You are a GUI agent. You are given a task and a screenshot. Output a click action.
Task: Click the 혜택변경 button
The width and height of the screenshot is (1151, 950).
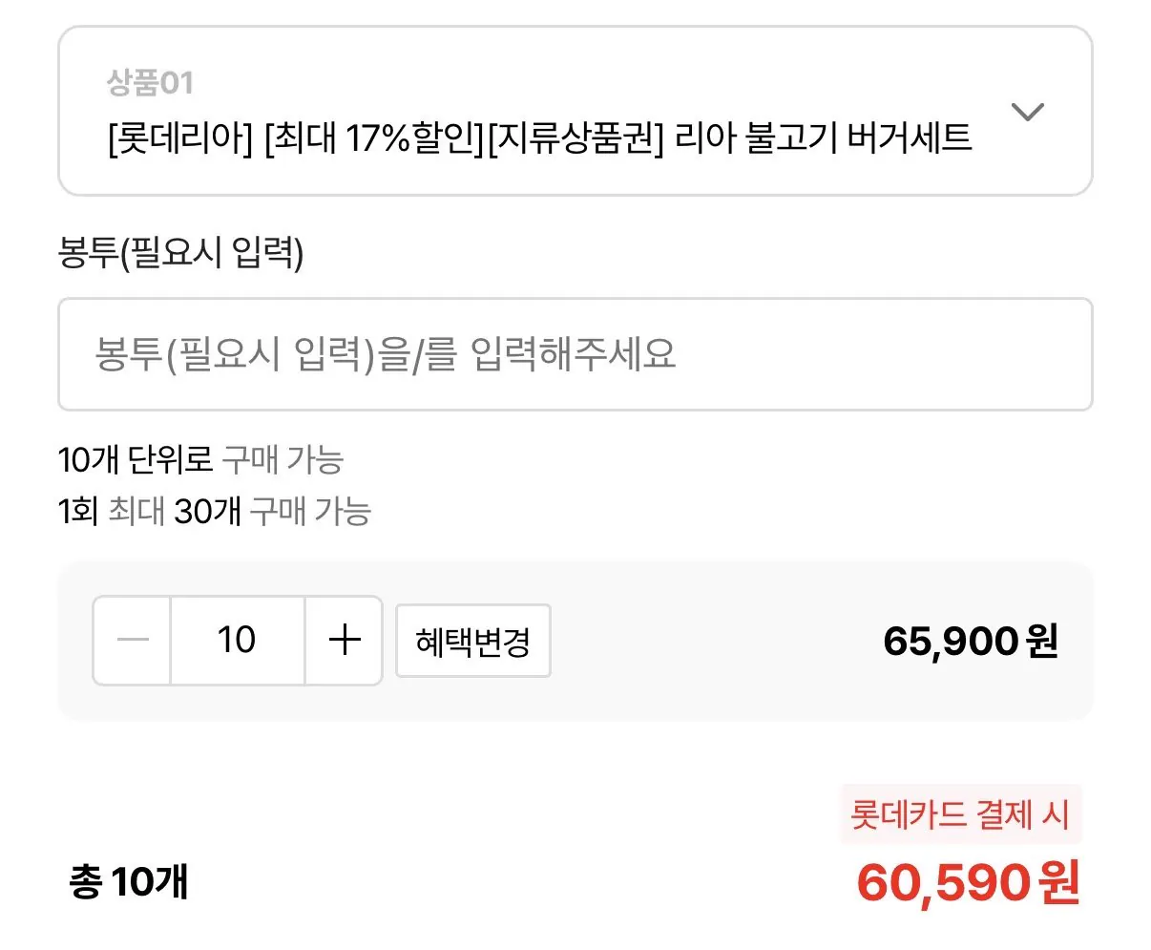click(x=472, y=641)
